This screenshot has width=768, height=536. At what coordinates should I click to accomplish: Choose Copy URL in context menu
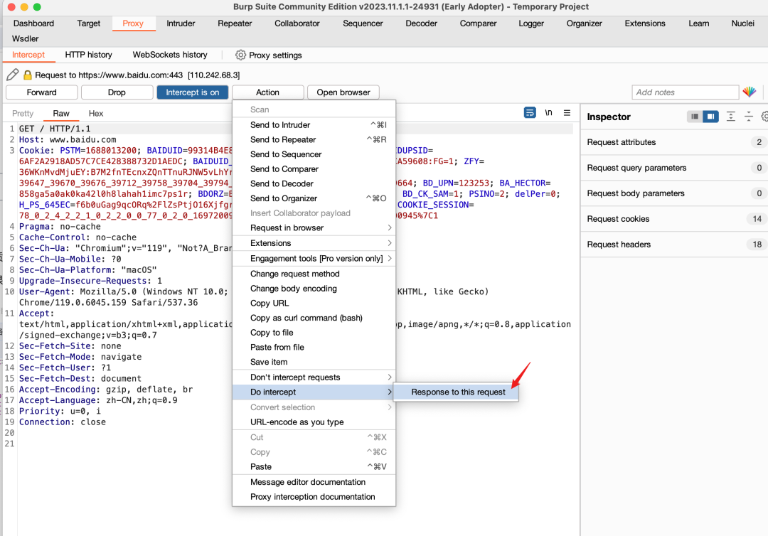coord(314,303)
